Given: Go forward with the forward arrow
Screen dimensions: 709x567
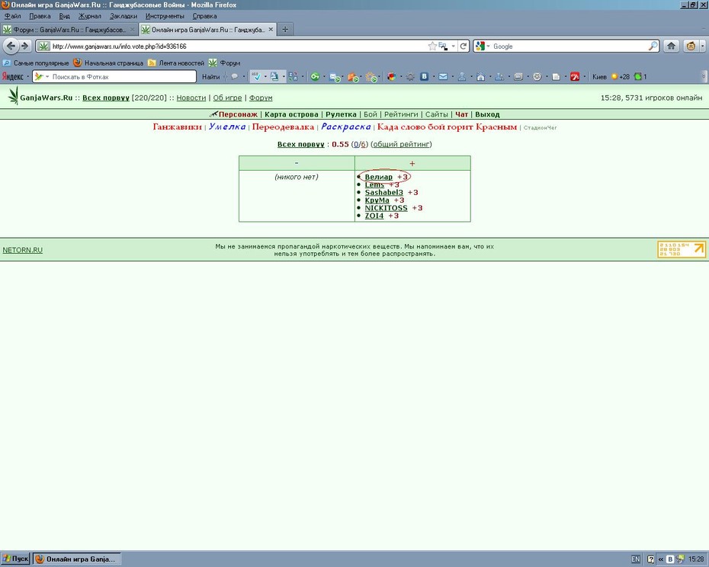Looking at the screenshot, I should click(x=25, y=46).
